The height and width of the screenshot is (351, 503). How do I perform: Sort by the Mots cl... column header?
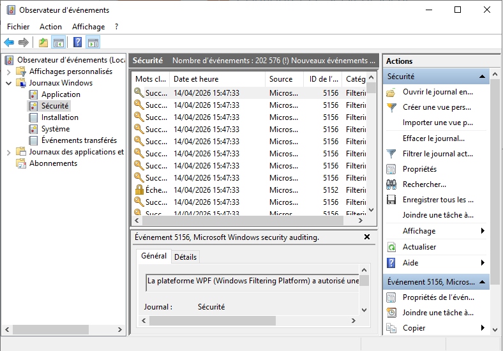pos(151,79)
